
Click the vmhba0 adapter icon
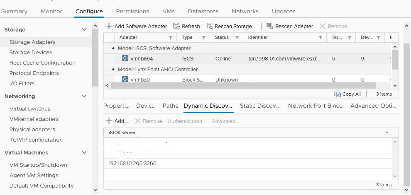pyautogui.click(x=125, y=79)
